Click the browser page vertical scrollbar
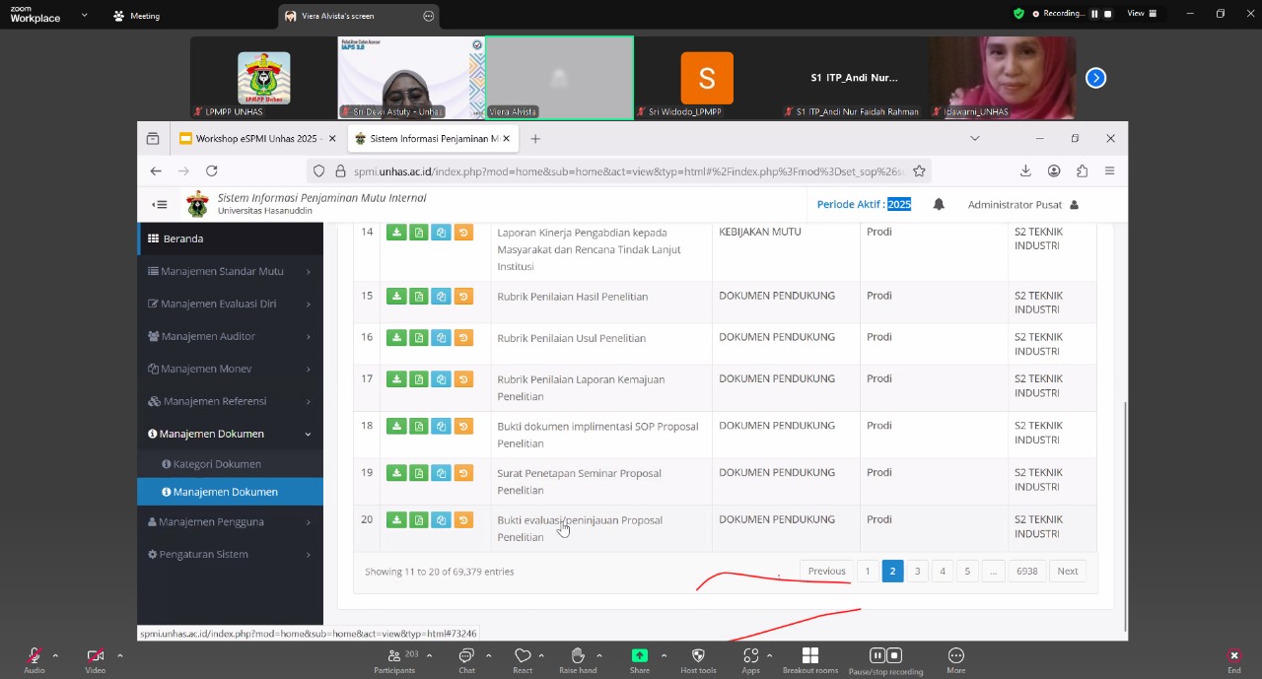The height and width of the screenshot is (679, 1262). coord(1125,512)
